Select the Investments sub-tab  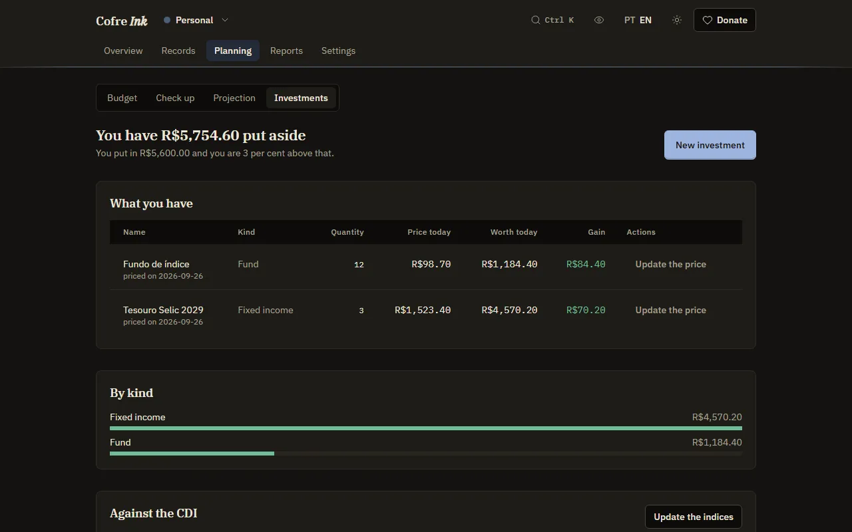[x=301, y=98]
